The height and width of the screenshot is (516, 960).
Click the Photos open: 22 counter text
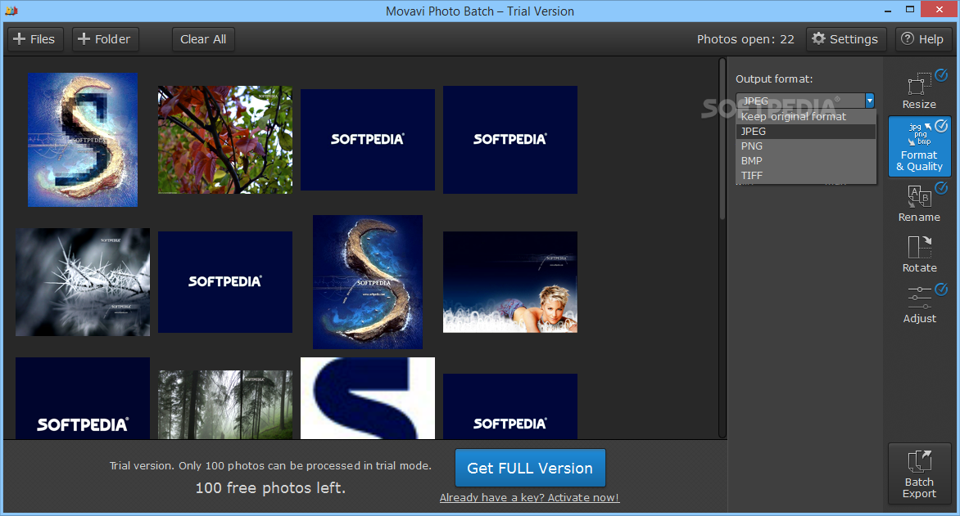click(745, 39)
